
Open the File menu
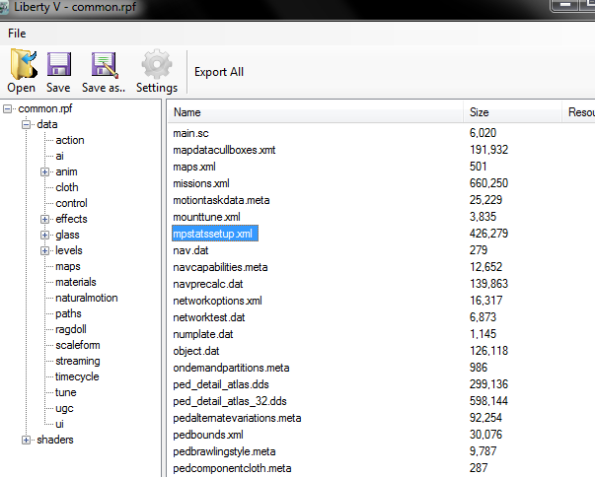coord(17,33)
